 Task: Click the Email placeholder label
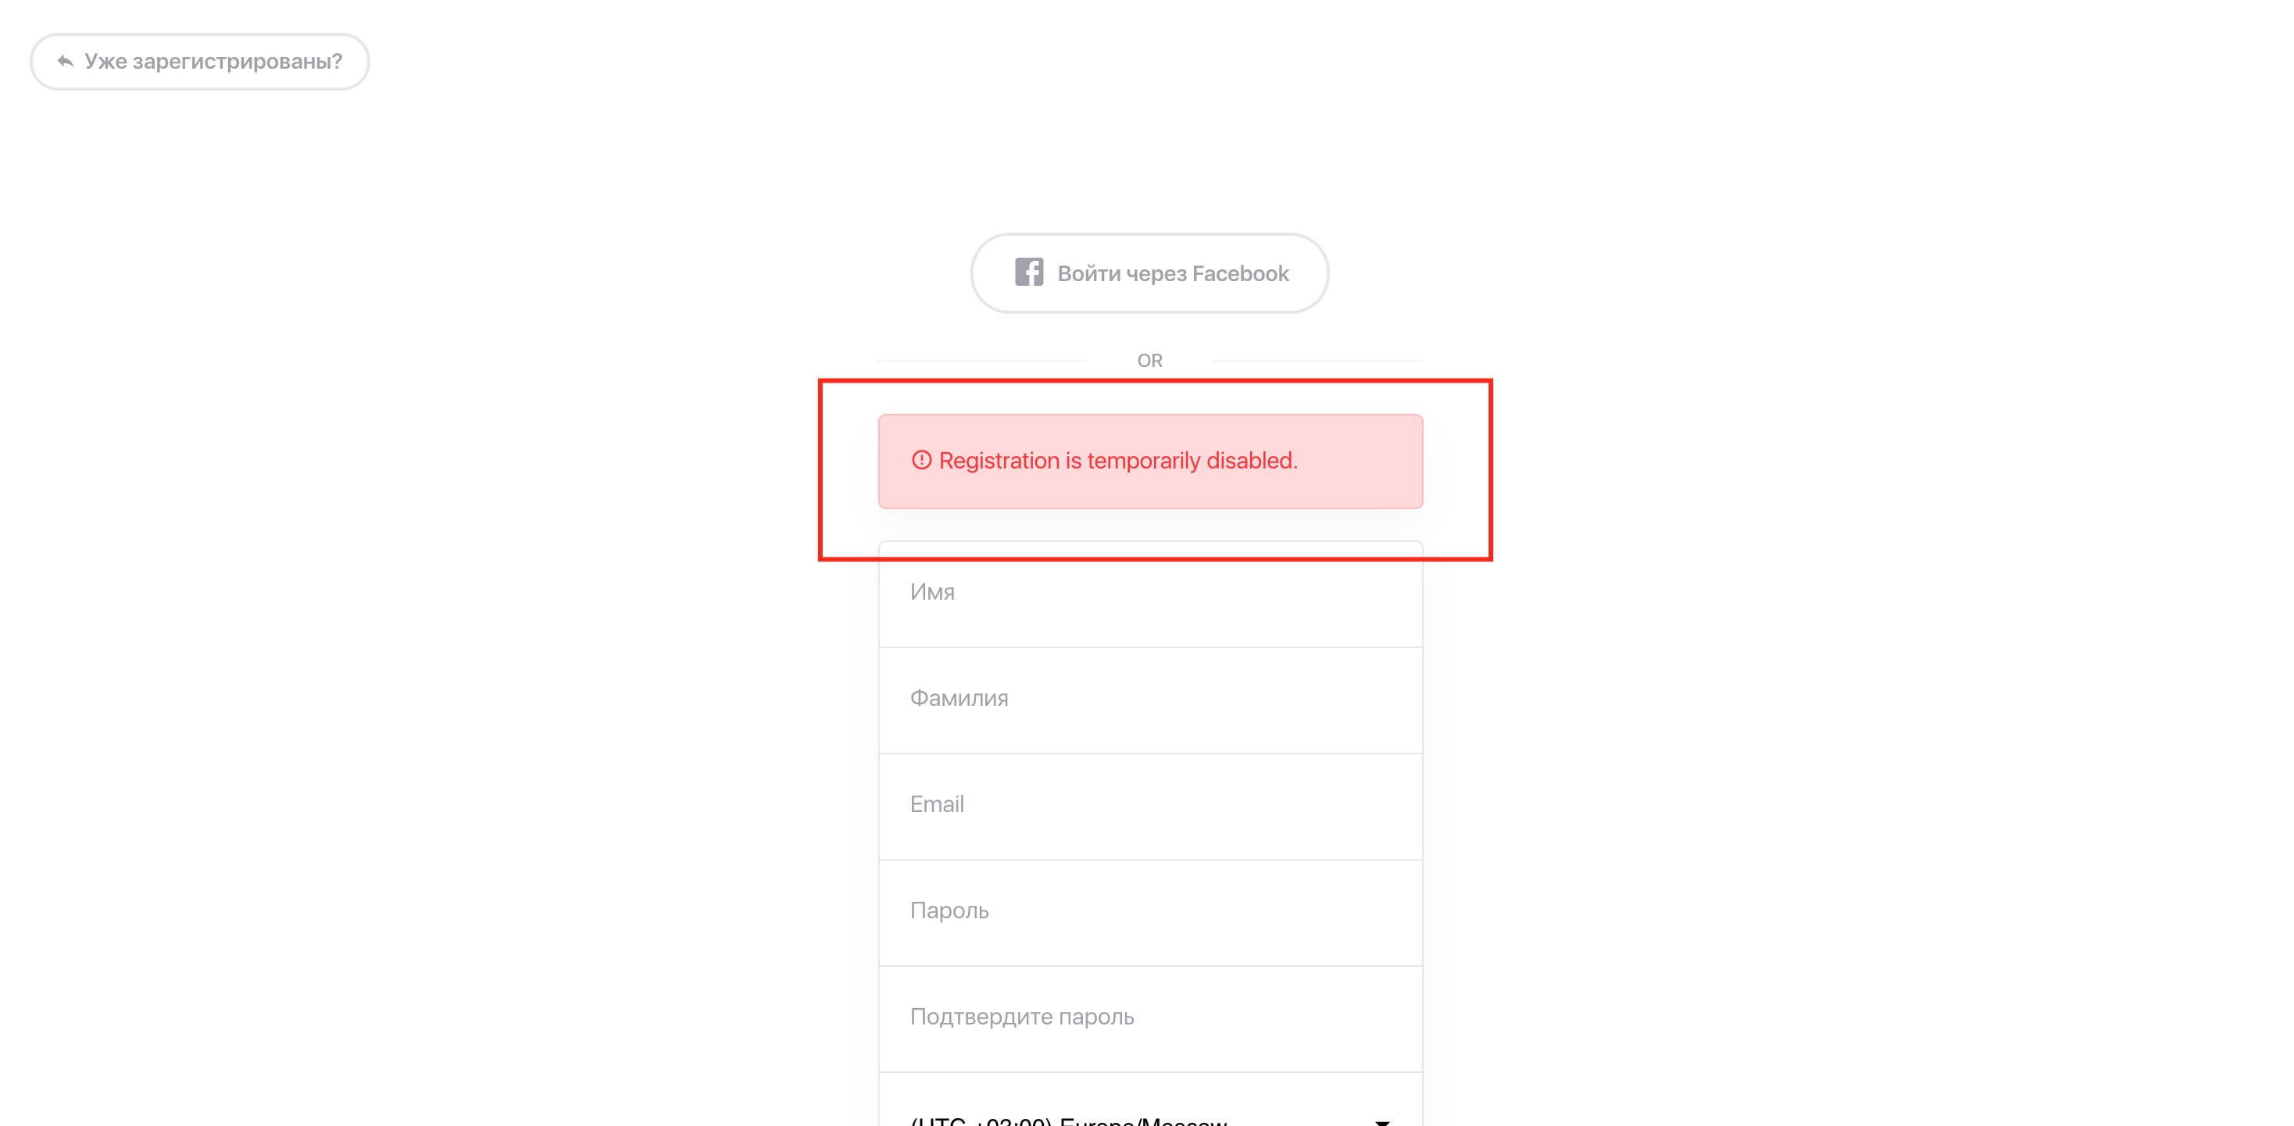tap(936, 804)
